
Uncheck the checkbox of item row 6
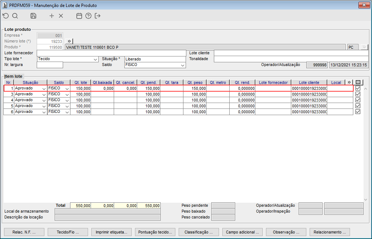click(x=358, y=112)
